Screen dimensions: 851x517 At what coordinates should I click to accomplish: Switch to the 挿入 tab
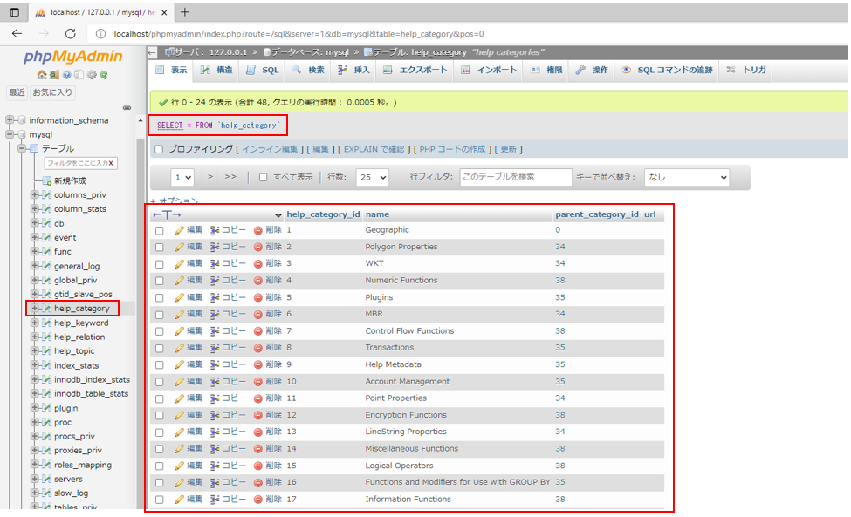pyautogui.click(x=353, y=70)
